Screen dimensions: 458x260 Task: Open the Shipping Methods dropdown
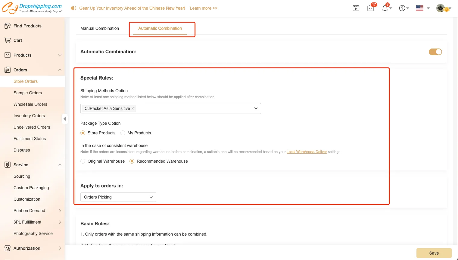tap(256, 108)
